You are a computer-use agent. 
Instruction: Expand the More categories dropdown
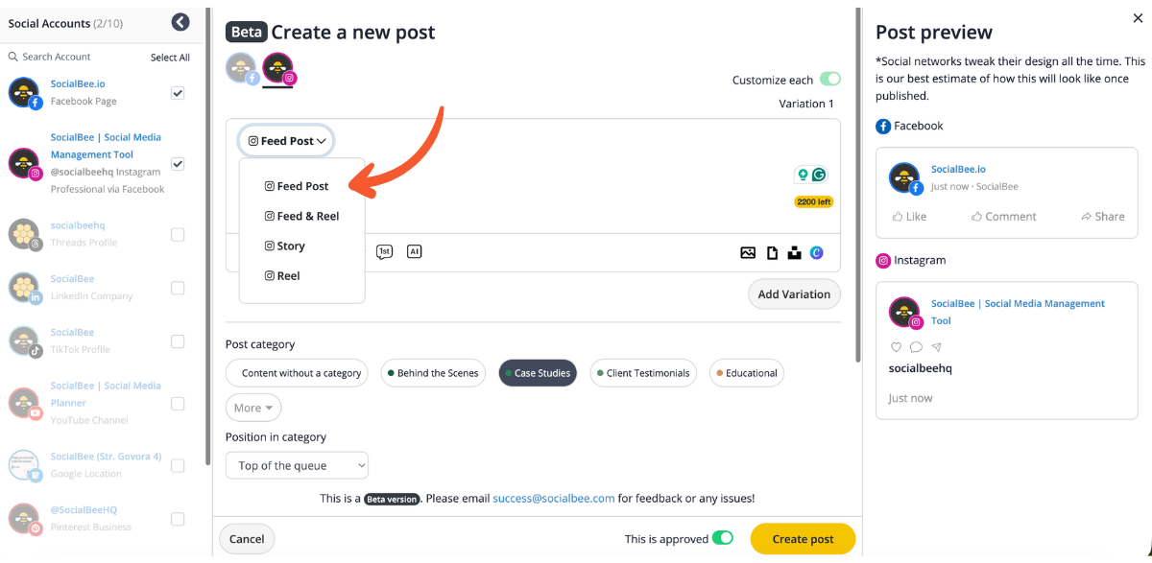[x=253, y=408]
